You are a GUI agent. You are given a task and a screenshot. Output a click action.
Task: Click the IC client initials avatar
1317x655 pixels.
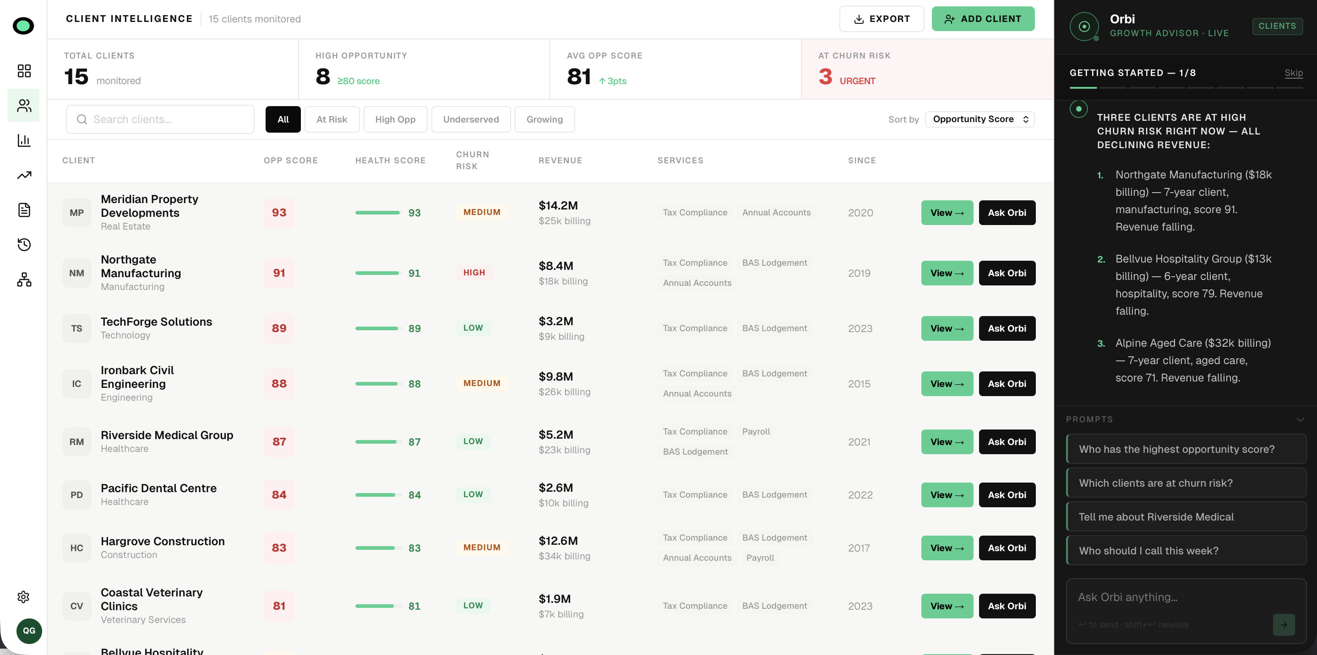point(76,383)
